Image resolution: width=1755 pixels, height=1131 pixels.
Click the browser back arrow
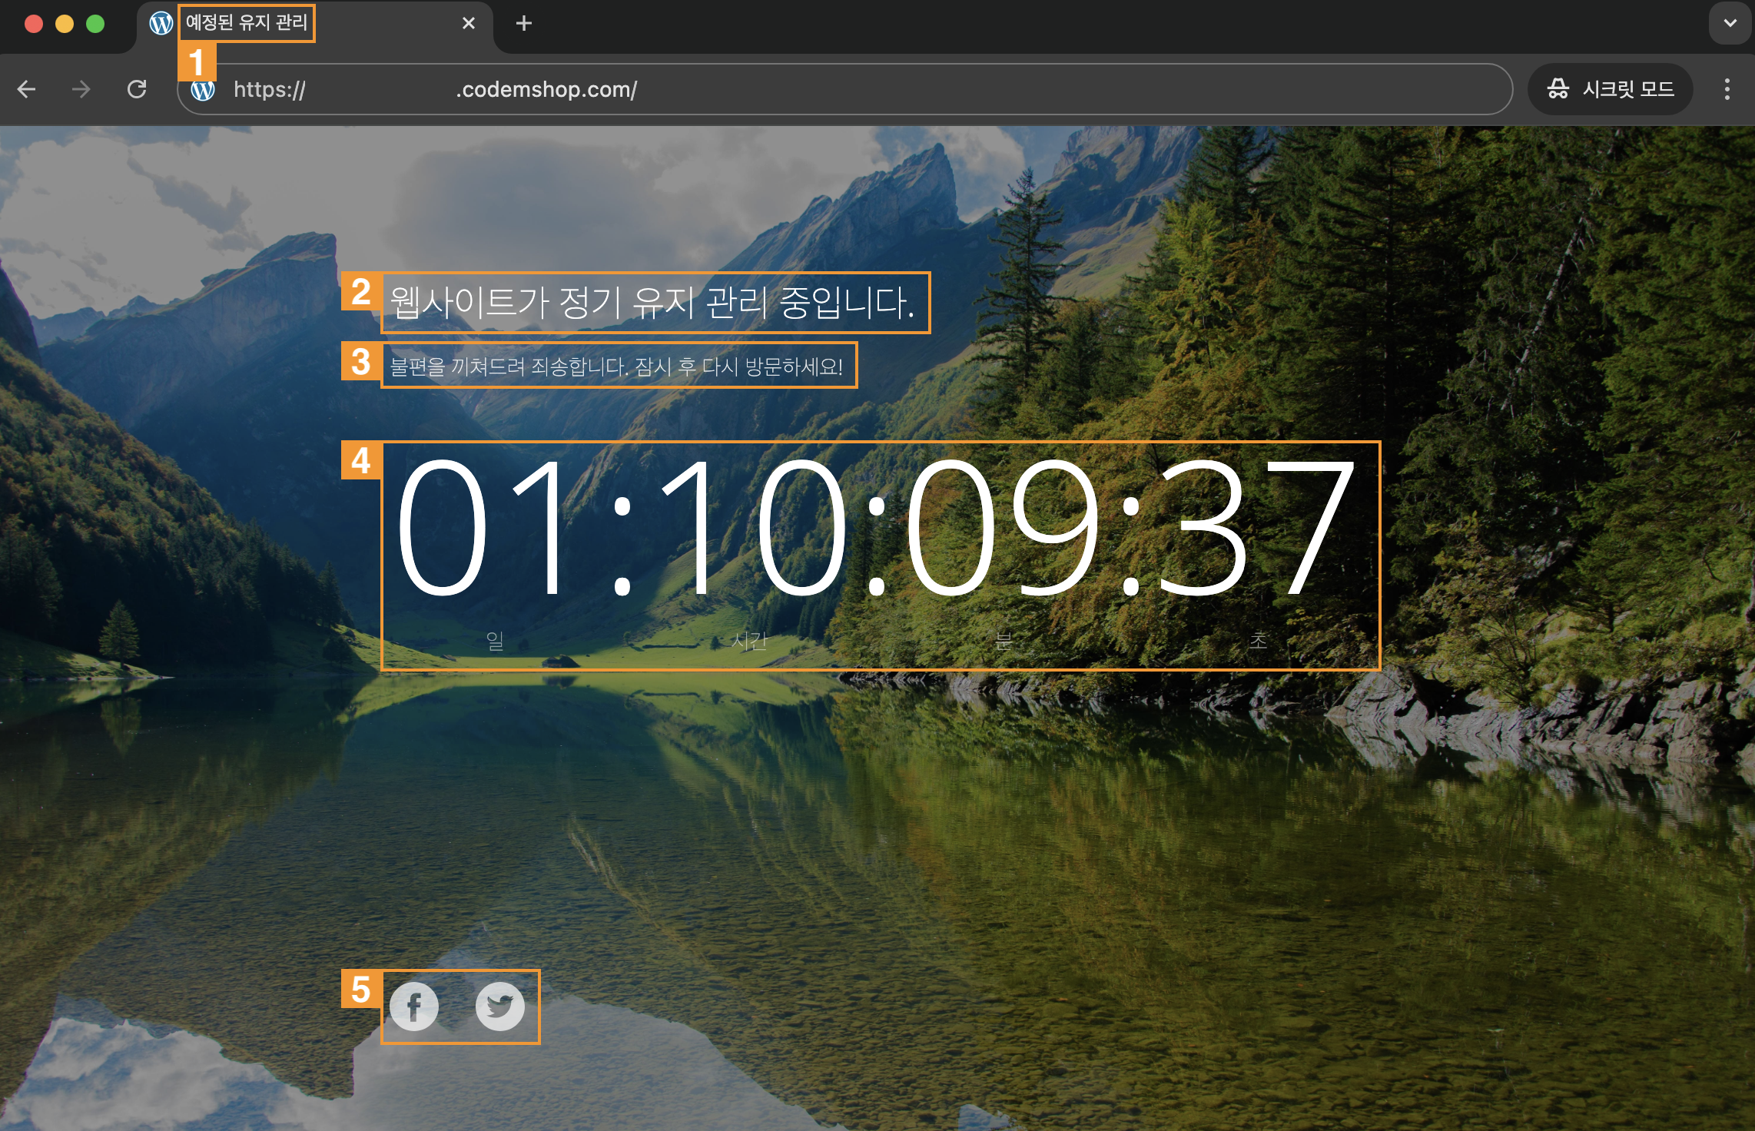pos(27,89)
